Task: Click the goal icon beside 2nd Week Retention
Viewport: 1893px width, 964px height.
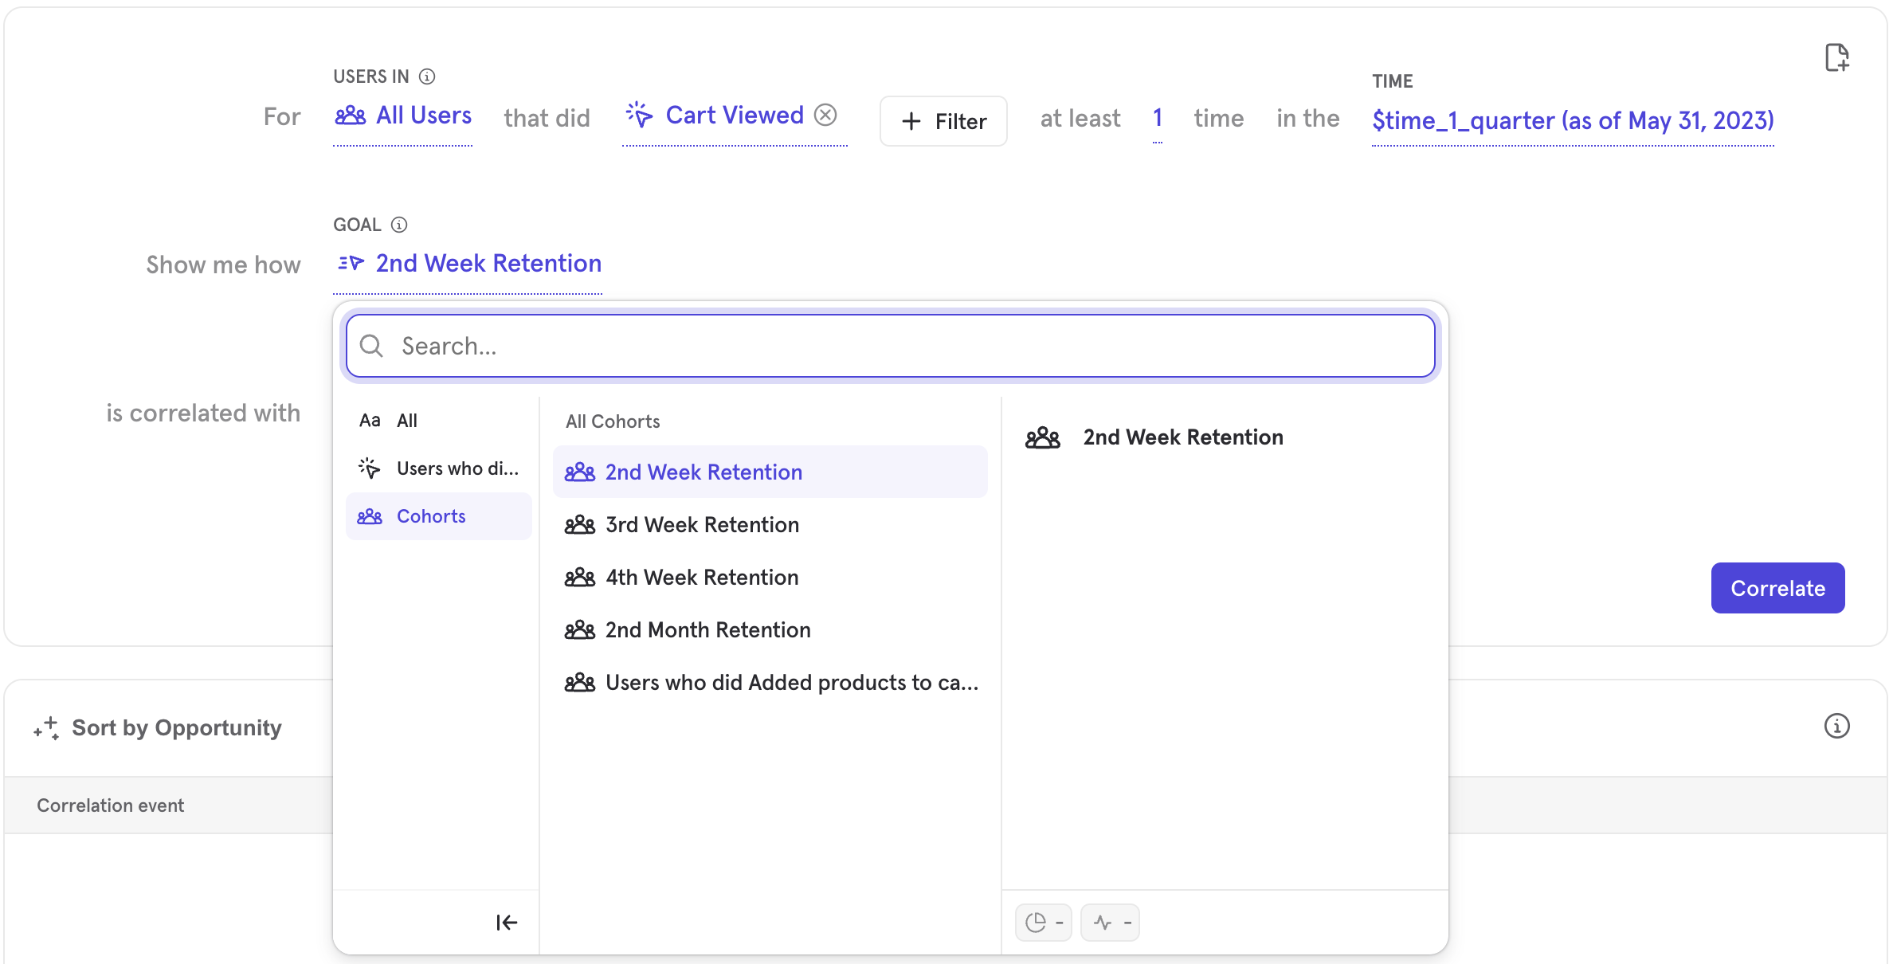Action: 351,263
